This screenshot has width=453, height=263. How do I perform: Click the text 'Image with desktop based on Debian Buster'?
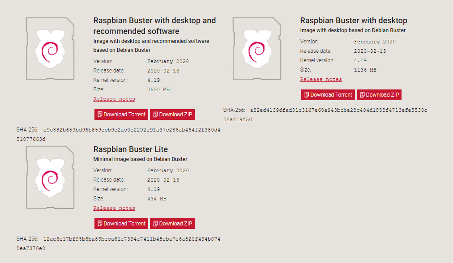point(353,30)
